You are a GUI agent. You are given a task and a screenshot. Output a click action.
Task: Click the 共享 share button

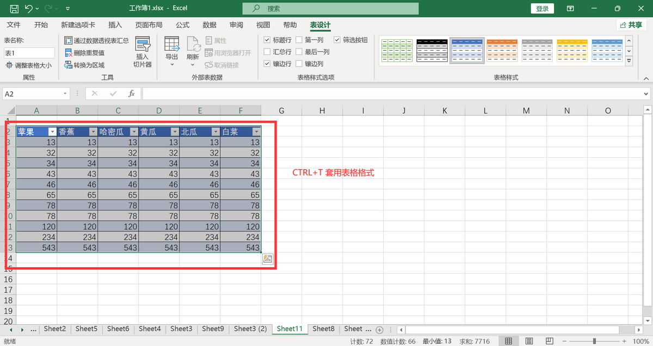tap(631, 25)
